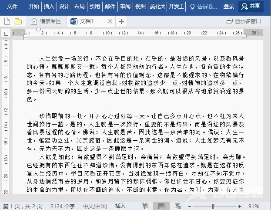271x210 pixels.
Task: Click the 告诉我 search box
Action: [203, 7]
